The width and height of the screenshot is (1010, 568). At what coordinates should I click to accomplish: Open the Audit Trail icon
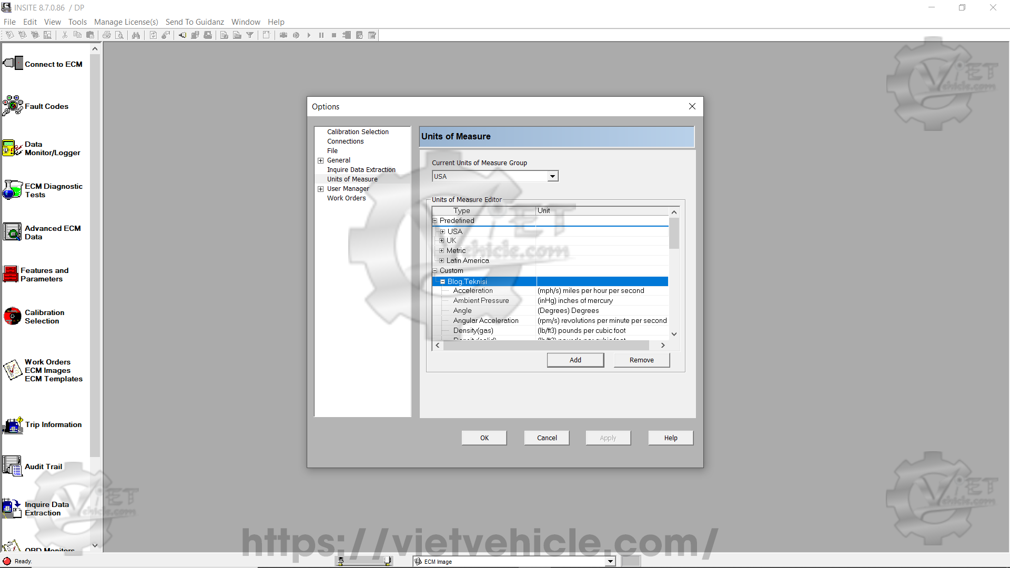pyautogui.click(x=13, y=466)
